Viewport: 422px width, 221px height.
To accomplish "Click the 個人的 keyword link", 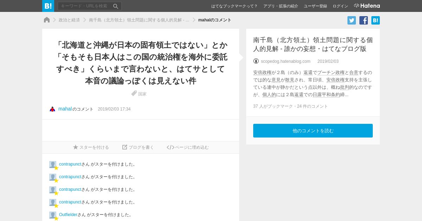I will tap(269, 95).
